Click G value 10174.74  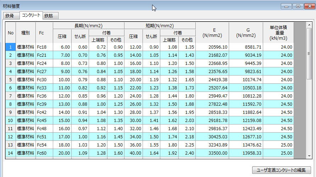246,79
